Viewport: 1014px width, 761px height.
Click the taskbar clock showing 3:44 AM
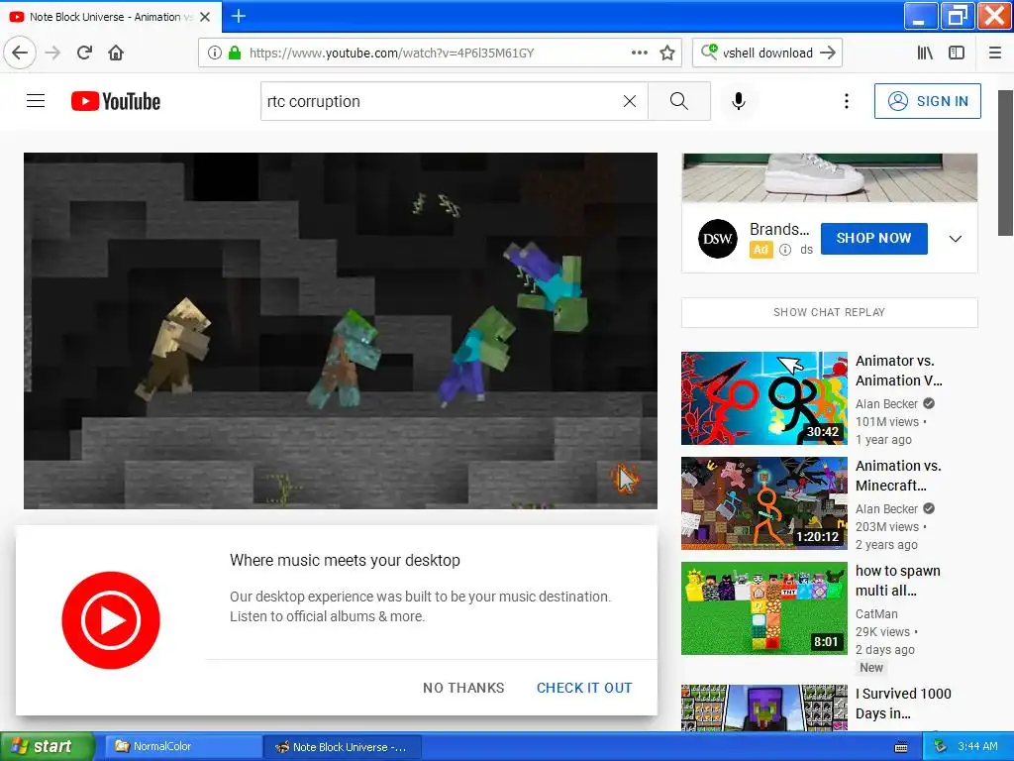click(977, 746)
